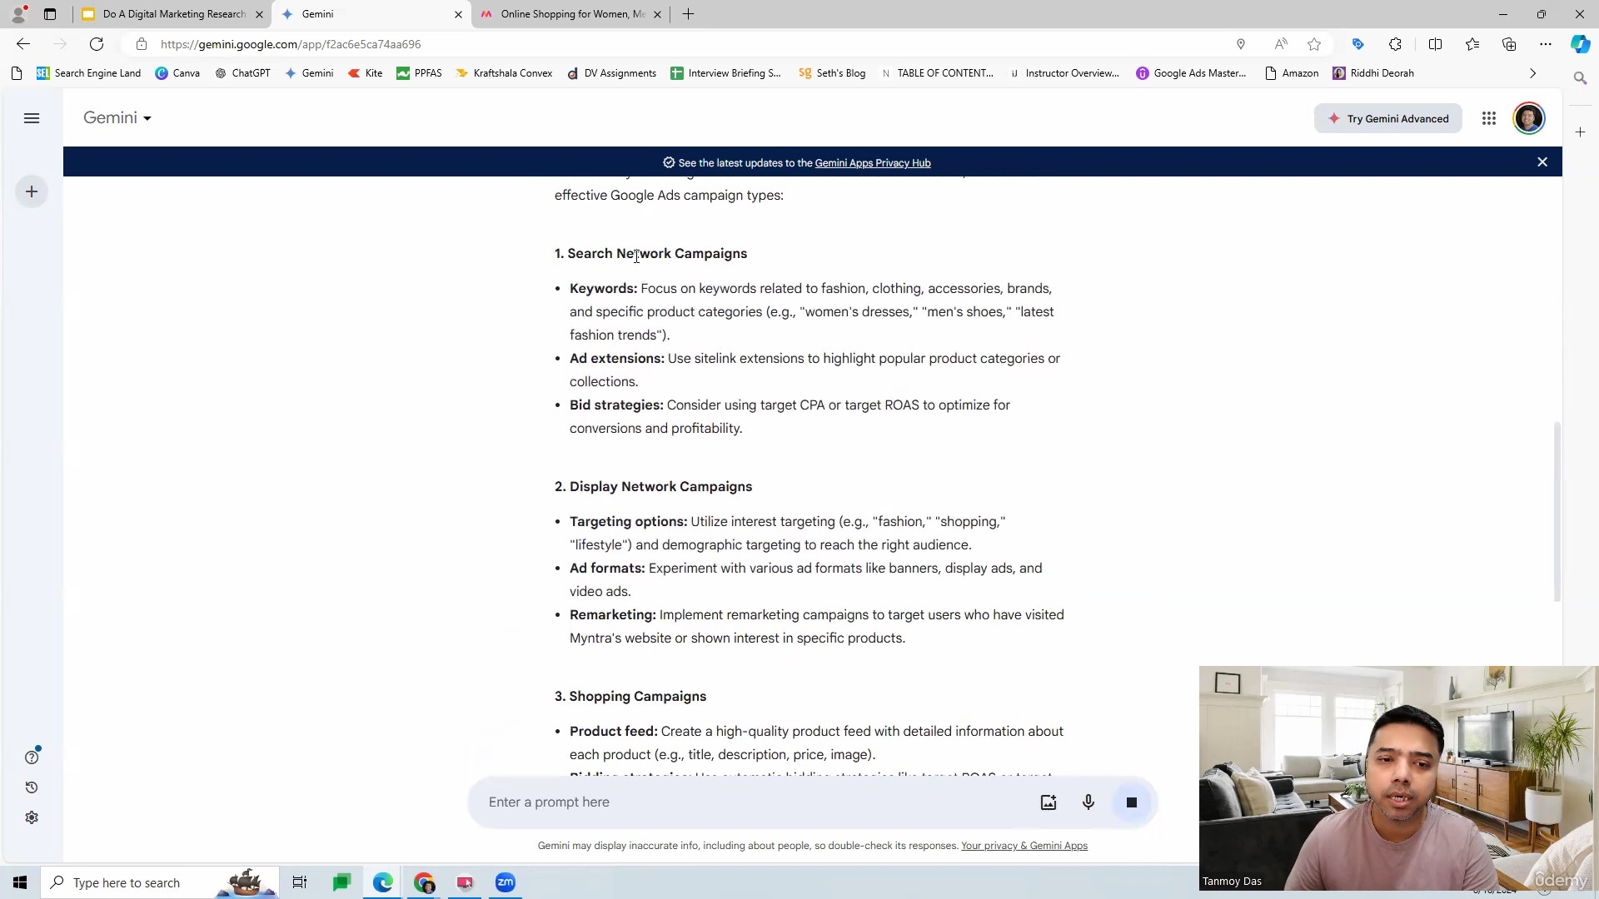Open browser Extensions puzzle icon
Viewport: 1599px width, 899px height.
[x=1395, y=44]
